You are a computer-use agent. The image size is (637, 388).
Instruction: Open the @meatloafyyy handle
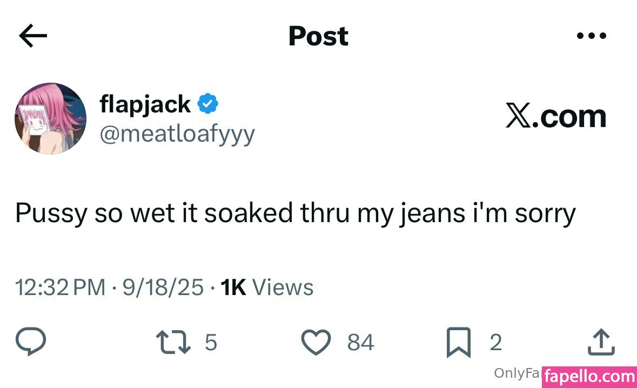click(177, 133)
